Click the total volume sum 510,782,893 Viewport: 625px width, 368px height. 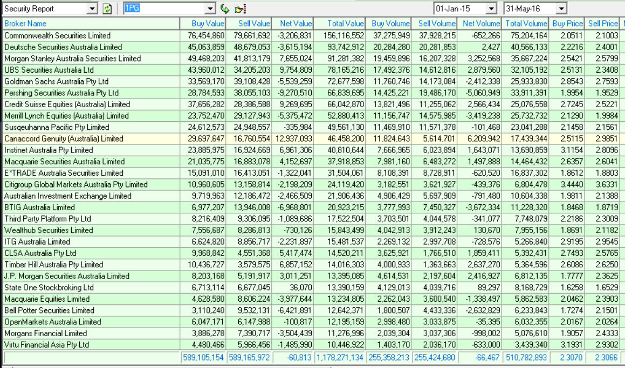click(x=526, y=357)
